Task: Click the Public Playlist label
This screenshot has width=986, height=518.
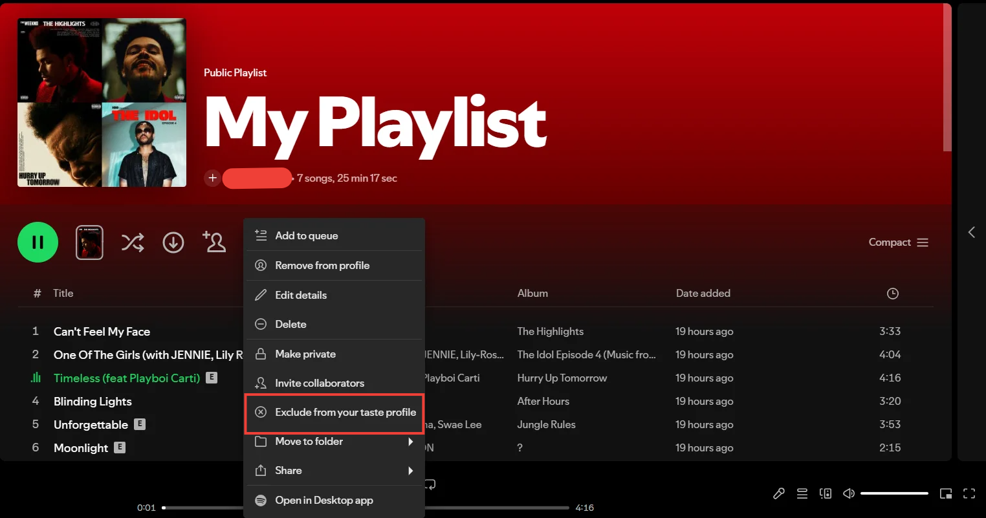Action: coord(235,72)
